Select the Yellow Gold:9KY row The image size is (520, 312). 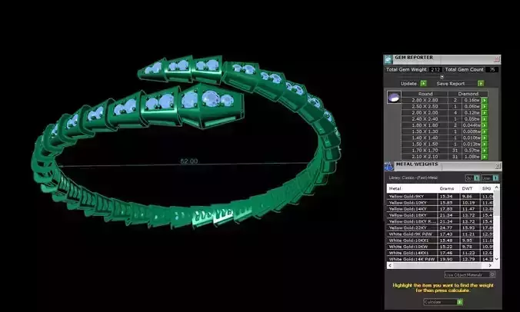click(440, 197)
